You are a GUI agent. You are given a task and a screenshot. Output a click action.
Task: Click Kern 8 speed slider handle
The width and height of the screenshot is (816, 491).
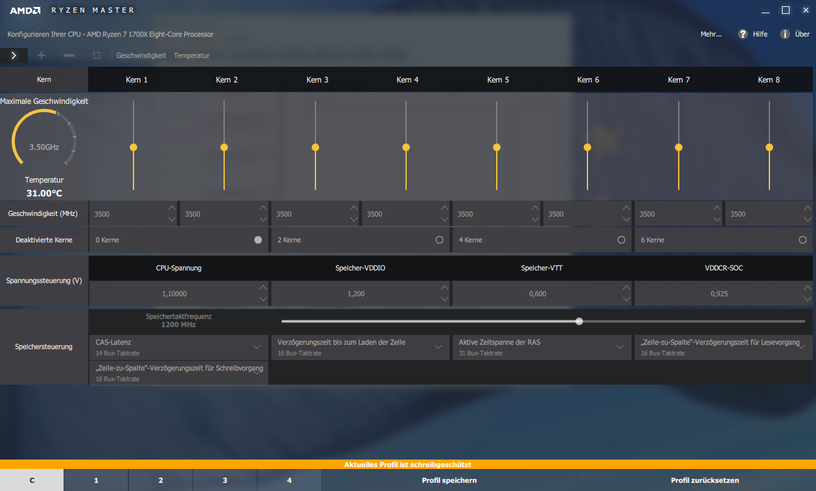(769, 147)
